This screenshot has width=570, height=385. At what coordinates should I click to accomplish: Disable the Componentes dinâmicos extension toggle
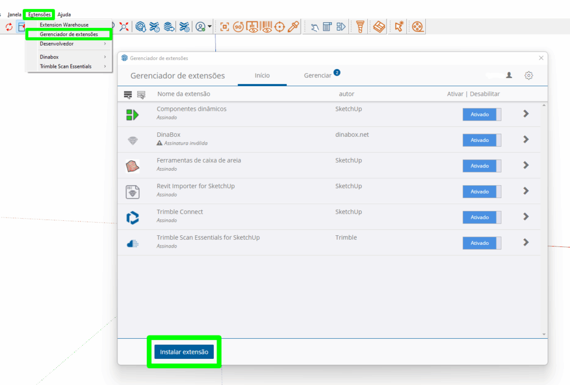click(481, 114)
